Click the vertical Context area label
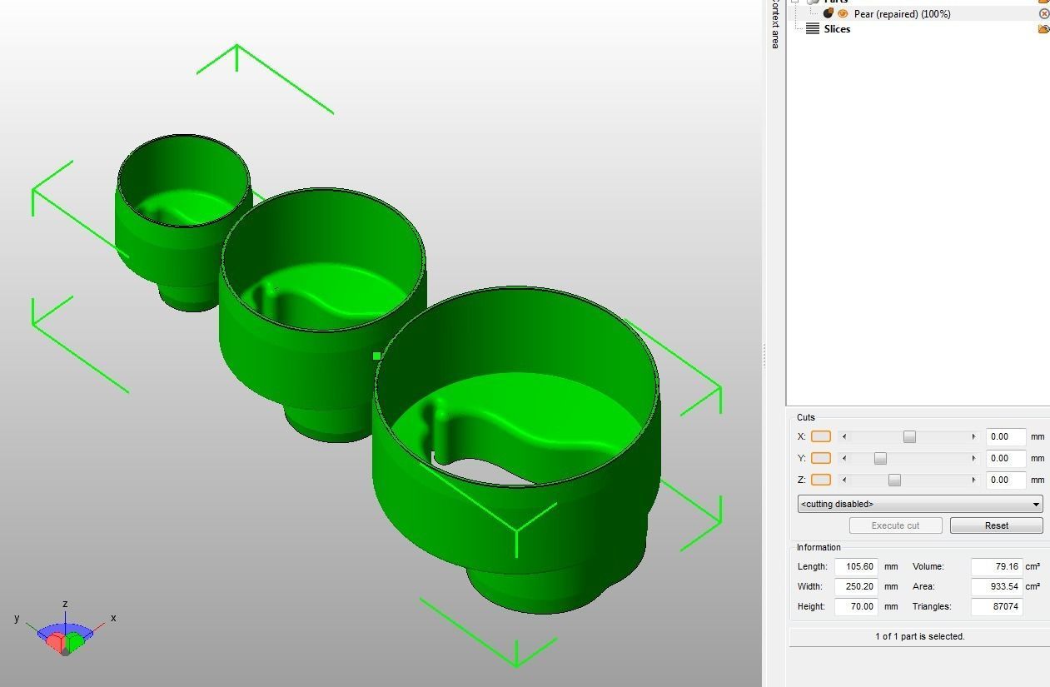This screenshot has height=687, width=1050. [775, 23]
